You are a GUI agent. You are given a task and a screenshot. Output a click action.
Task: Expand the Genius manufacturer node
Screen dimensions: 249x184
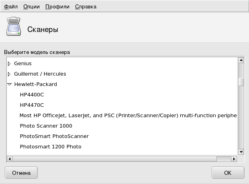coord(9,64)
